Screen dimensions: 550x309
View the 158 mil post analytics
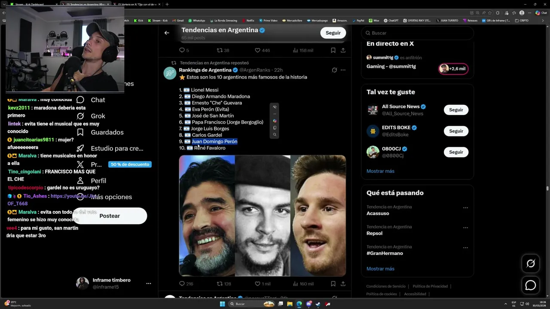(303, 50)
